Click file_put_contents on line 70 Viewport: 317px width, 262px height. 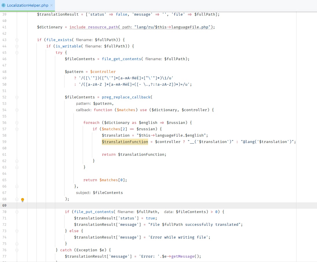pos(94,212)
